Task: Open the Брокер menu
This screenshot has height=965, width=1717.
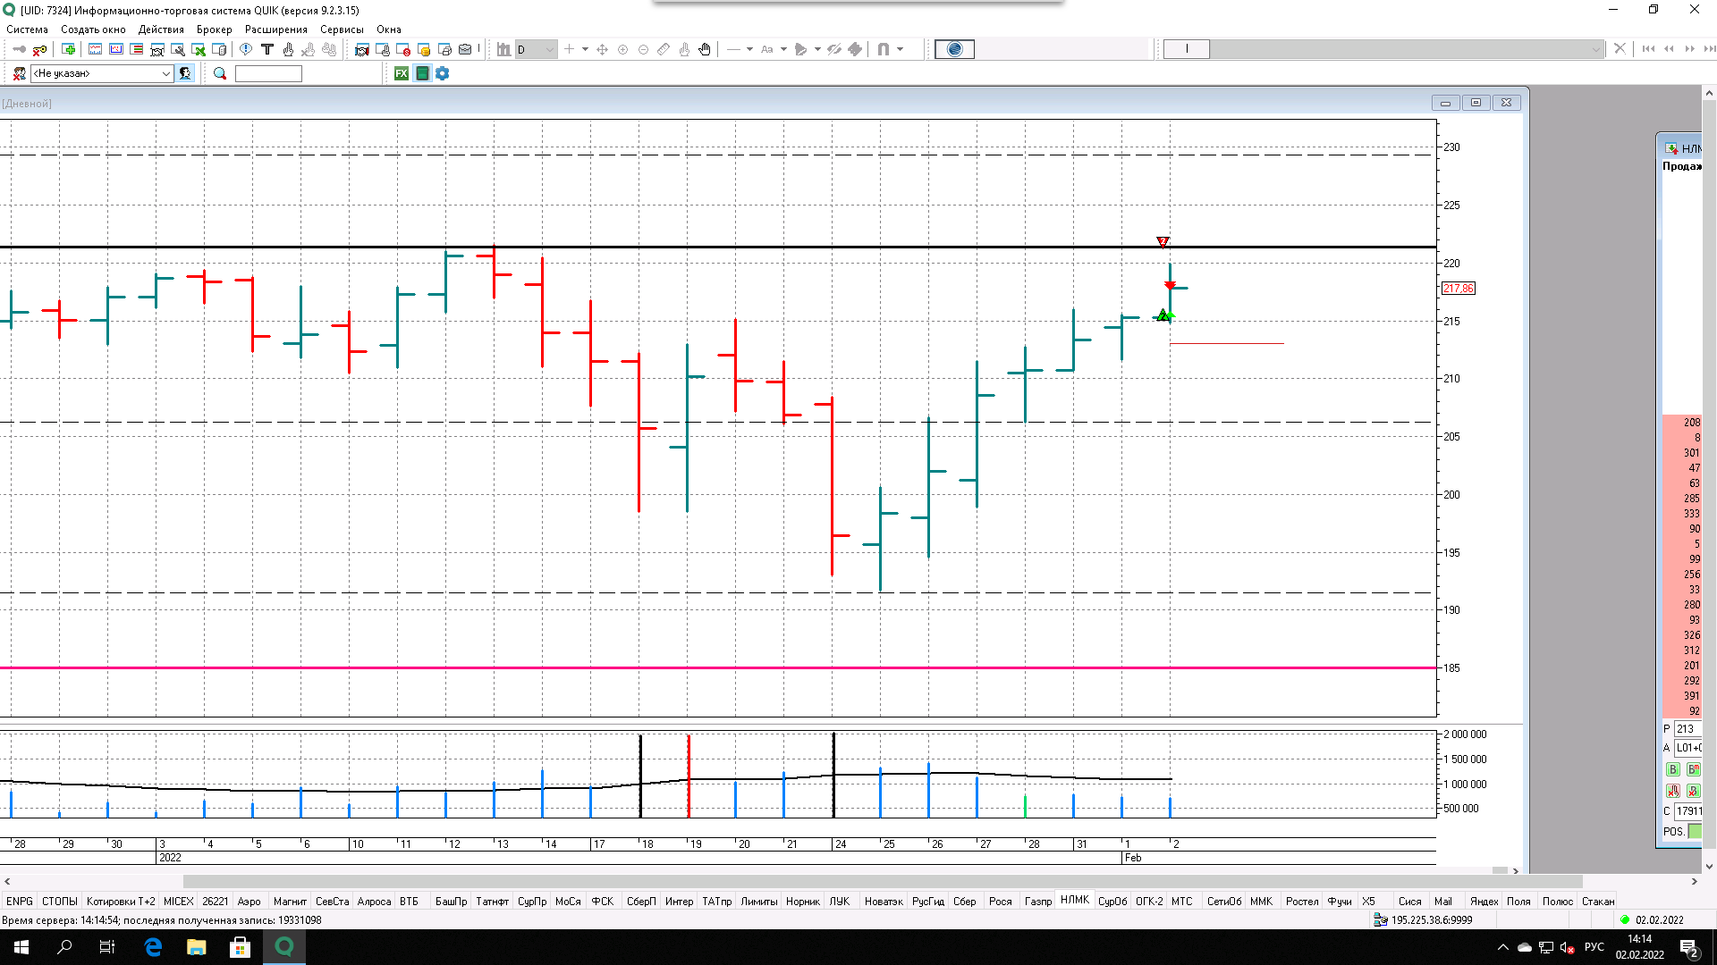Action: (x=214, y=29)
